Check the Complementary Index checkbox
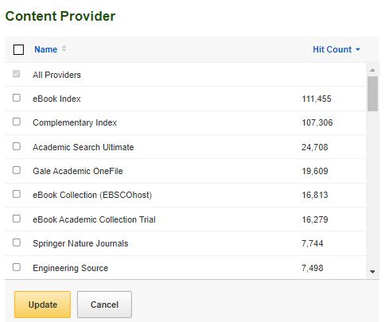 coord(17,122)
